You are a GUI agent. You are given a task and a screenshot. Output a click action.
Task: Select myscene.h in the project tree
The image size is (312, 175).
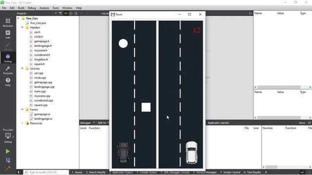pos(40,50)
